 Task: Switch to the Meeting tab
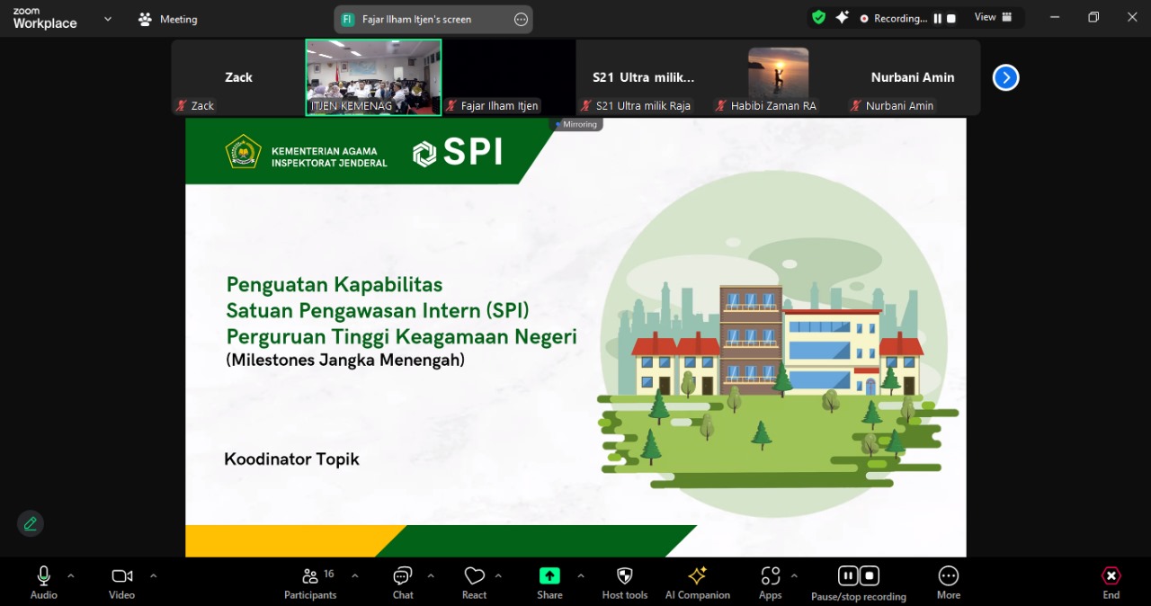click(168, 19)
